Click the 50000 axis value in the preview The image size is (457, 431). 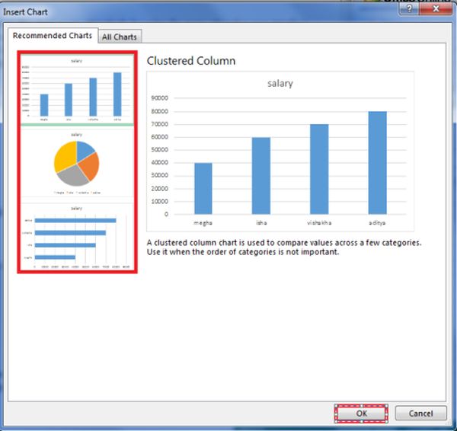pos(159,150)
